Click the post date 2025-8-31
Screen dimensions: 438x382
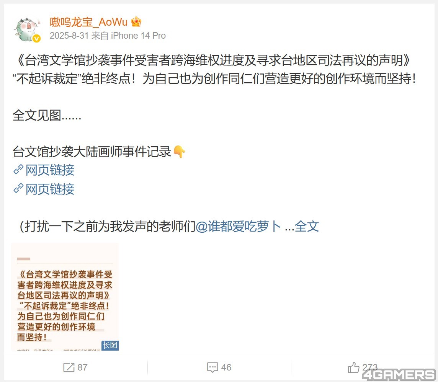pos(69,36)
